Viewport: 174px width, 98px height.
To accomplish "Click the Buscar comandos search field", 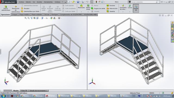I will 144,2.
